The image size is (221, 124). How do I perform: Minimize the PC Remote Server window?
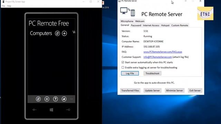click(186, 1)
